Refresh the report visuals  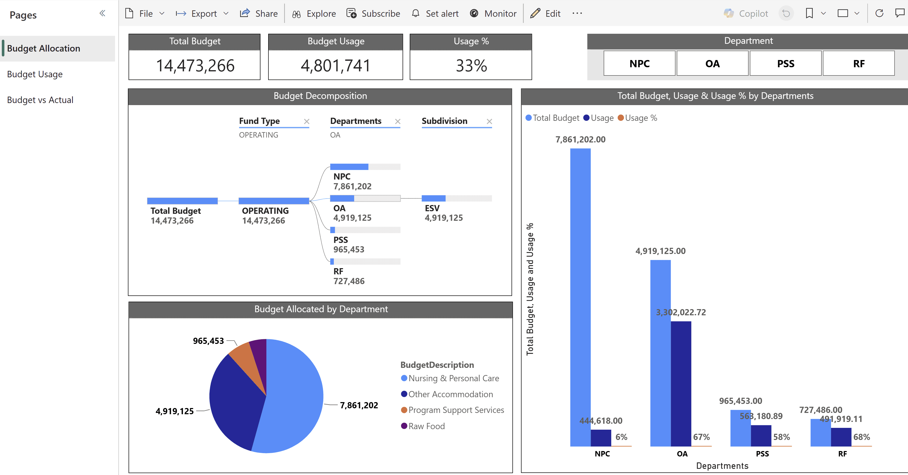point(879,13)
